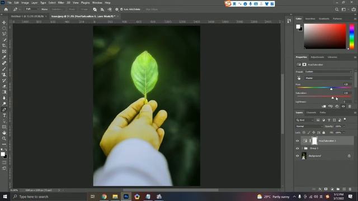This screenshot has height=201, width=358.
Task: Select the Dodge tool
Action: 4,104
